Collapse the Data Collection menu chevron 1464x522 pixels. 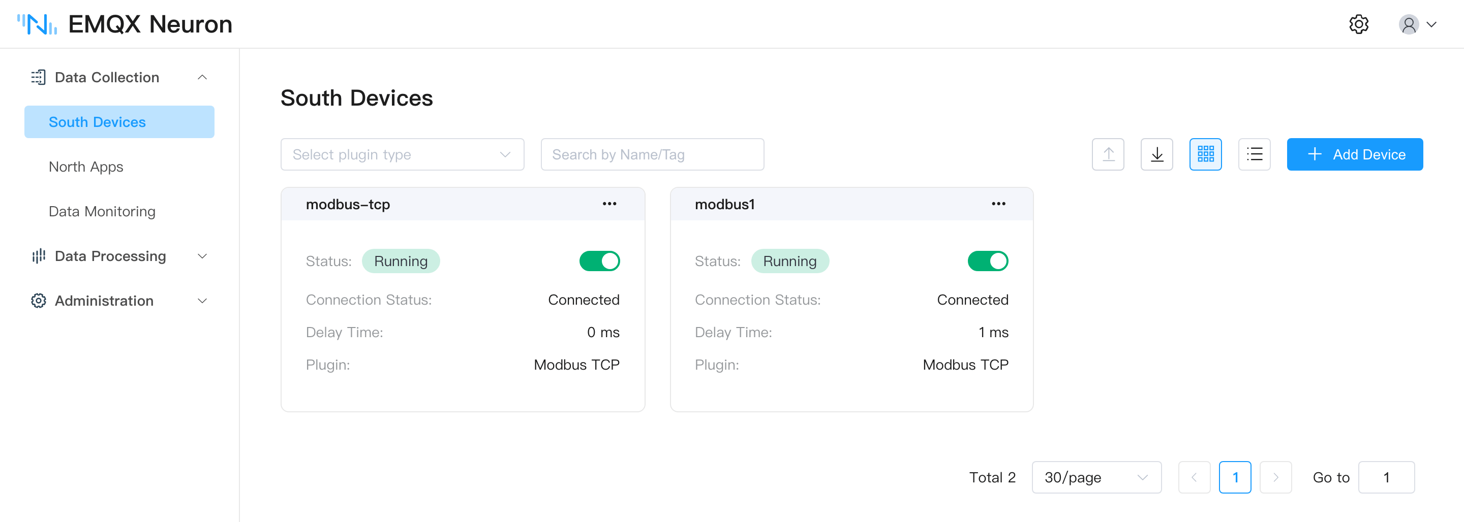(x=202, y=77)
